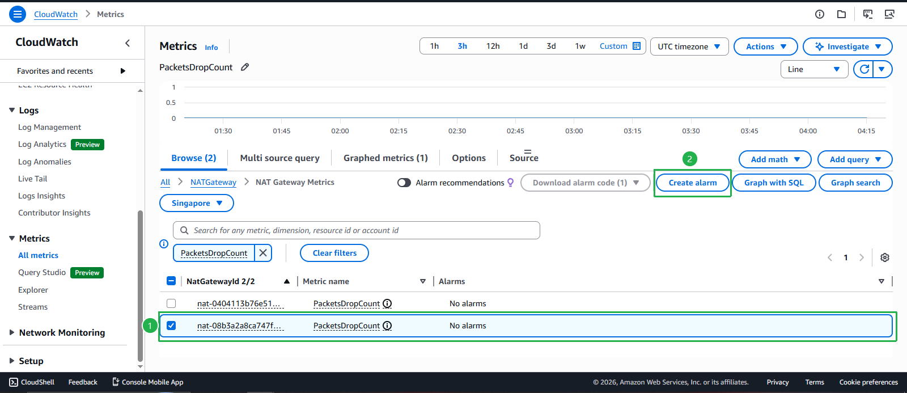The image size is (907, 393).
Task: Open the Singapore region dropdown
Action: [197, 203]
